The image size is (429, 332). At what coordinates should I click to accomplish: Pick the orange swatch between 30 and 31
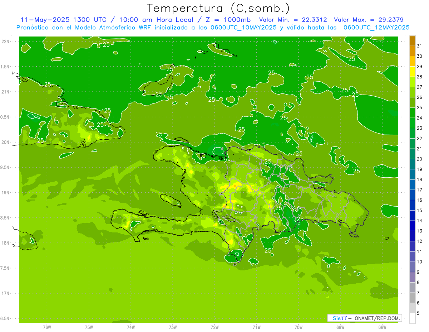coord(413,51)
